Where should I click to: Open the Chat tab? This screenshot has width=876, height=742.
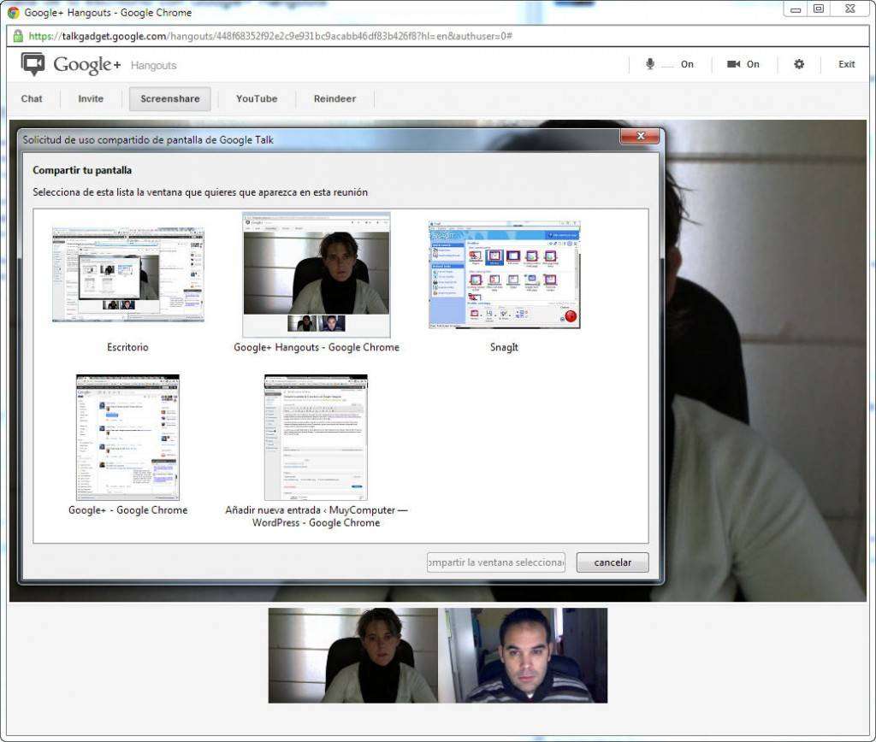point(32,99)
